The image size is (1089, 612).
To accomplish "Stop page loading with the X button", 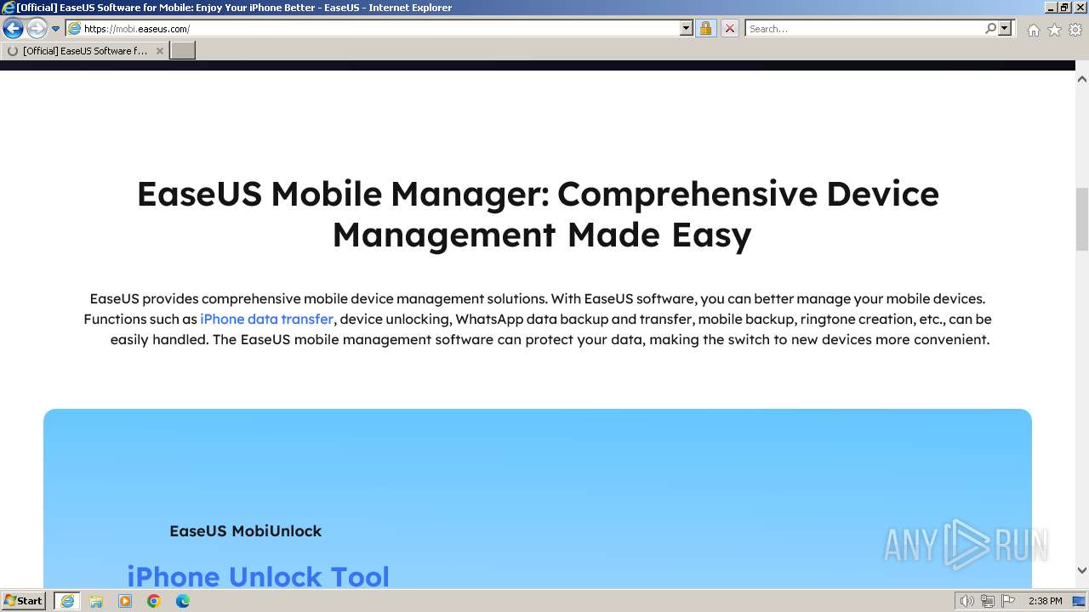I will point(729,28).
